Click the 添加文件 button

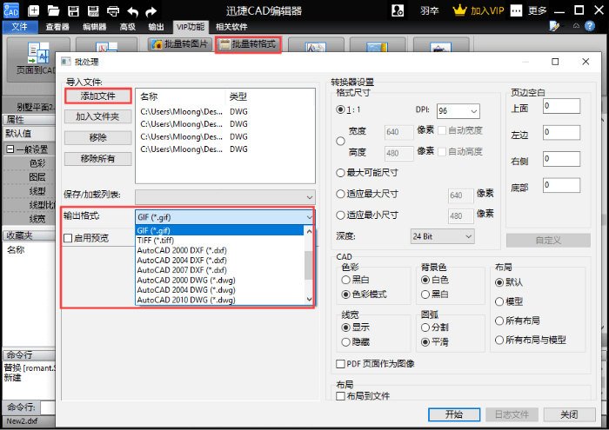pos(97,96)
